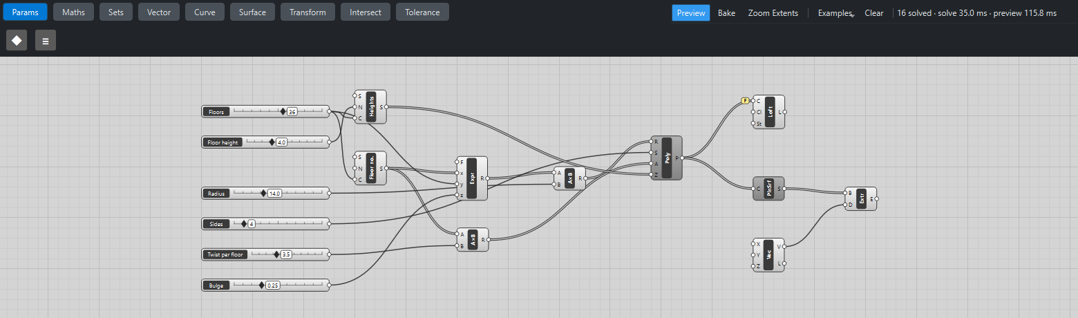
Task: Click the Floor height slider track
Action: coord(285,142)
